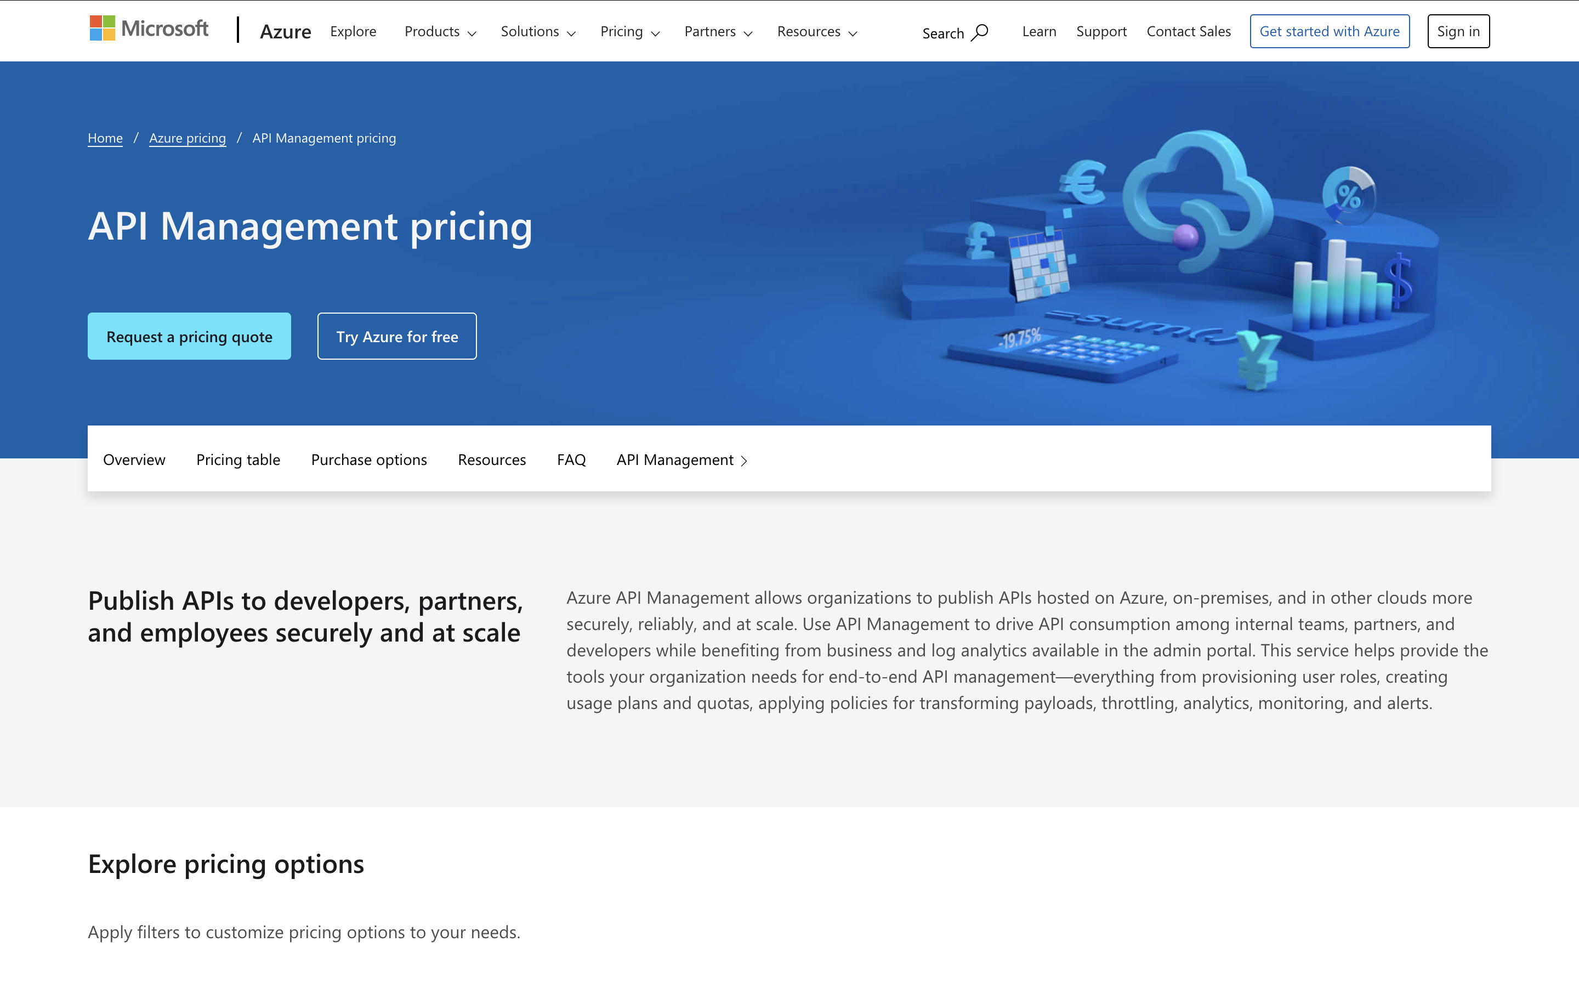Expand the Products dropdown menu
This screenshot has height=987, width=1579.
click(440, 31)
